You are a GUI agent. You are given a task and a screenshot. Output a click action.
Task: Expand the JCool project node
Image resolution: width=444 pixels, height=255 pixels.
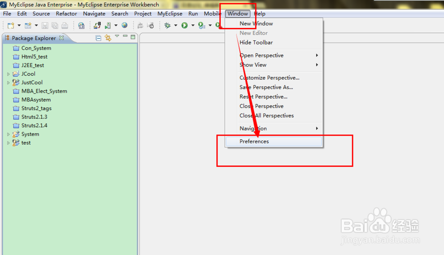[8, 74]
